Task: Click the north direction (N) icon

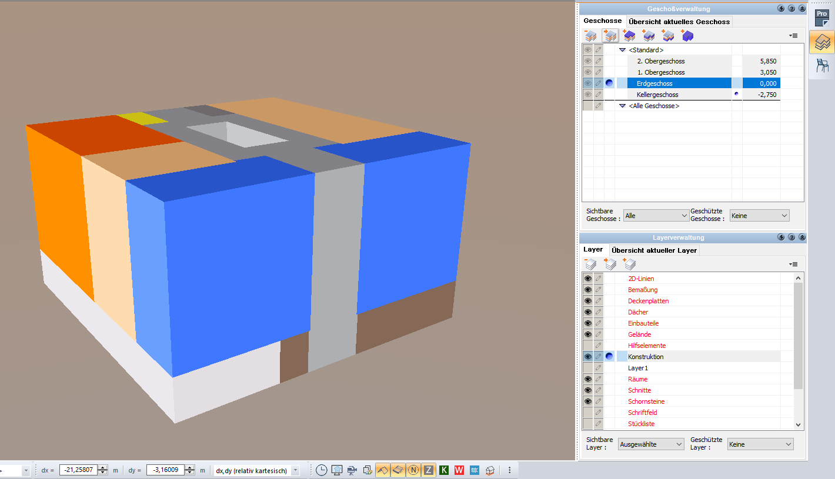Action: (x=413, y=470)
